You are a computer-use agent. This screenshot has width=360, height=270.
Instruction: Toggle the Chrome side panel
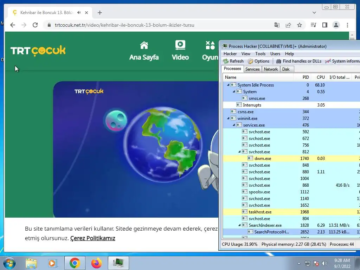[324, 25]
